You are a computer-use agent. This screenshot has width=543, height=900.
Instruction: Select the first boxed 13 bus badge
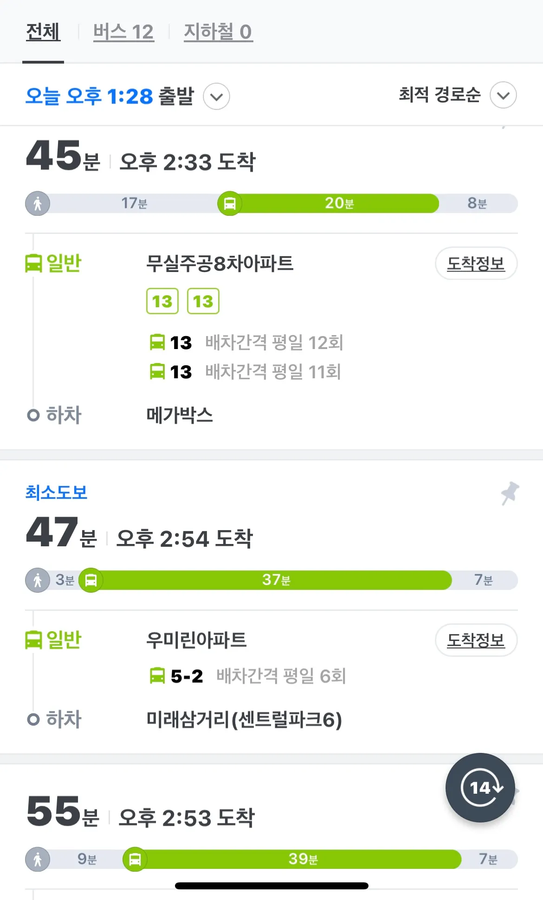162,301
